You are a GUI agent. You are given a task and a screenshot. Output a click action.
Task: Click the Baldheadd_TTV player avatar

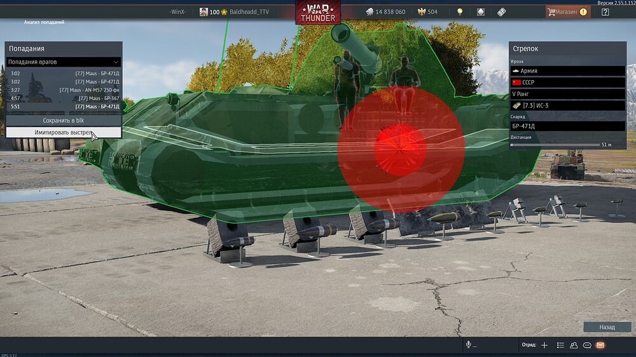pos(204,11)
